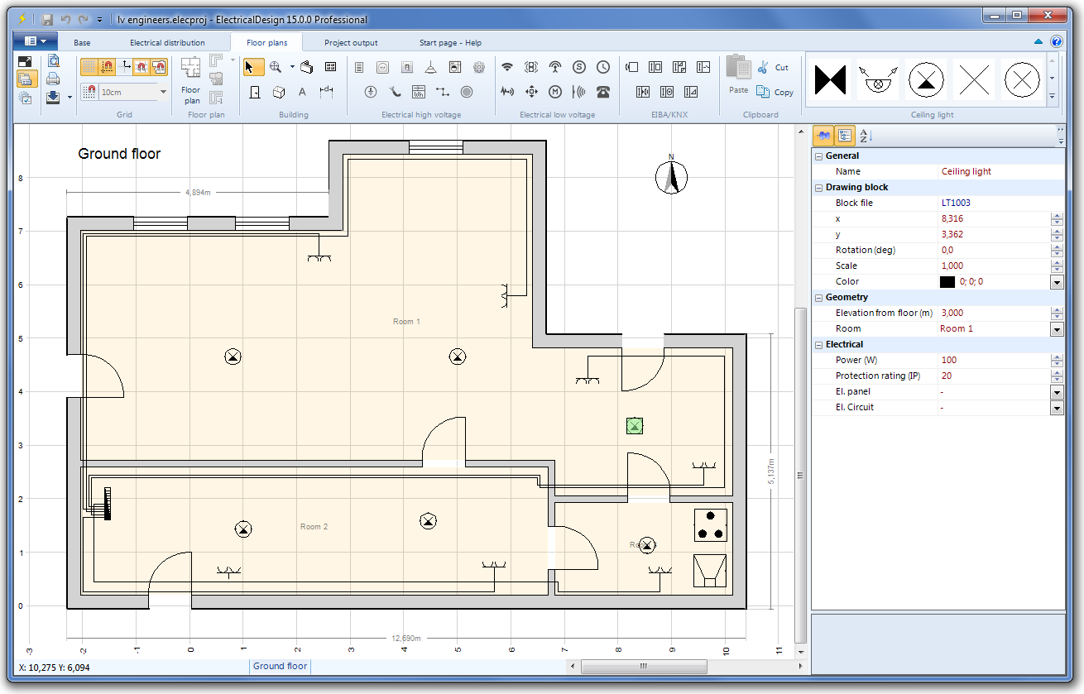Open the 10cm grid size dropdown
This screenshot has height=694, width=1084.
pyautogui.click(x=163, y=93)
